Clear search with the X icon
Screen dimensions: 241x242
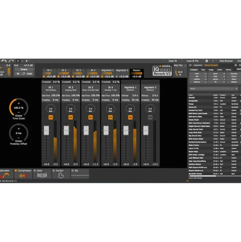tap(237, 88)
